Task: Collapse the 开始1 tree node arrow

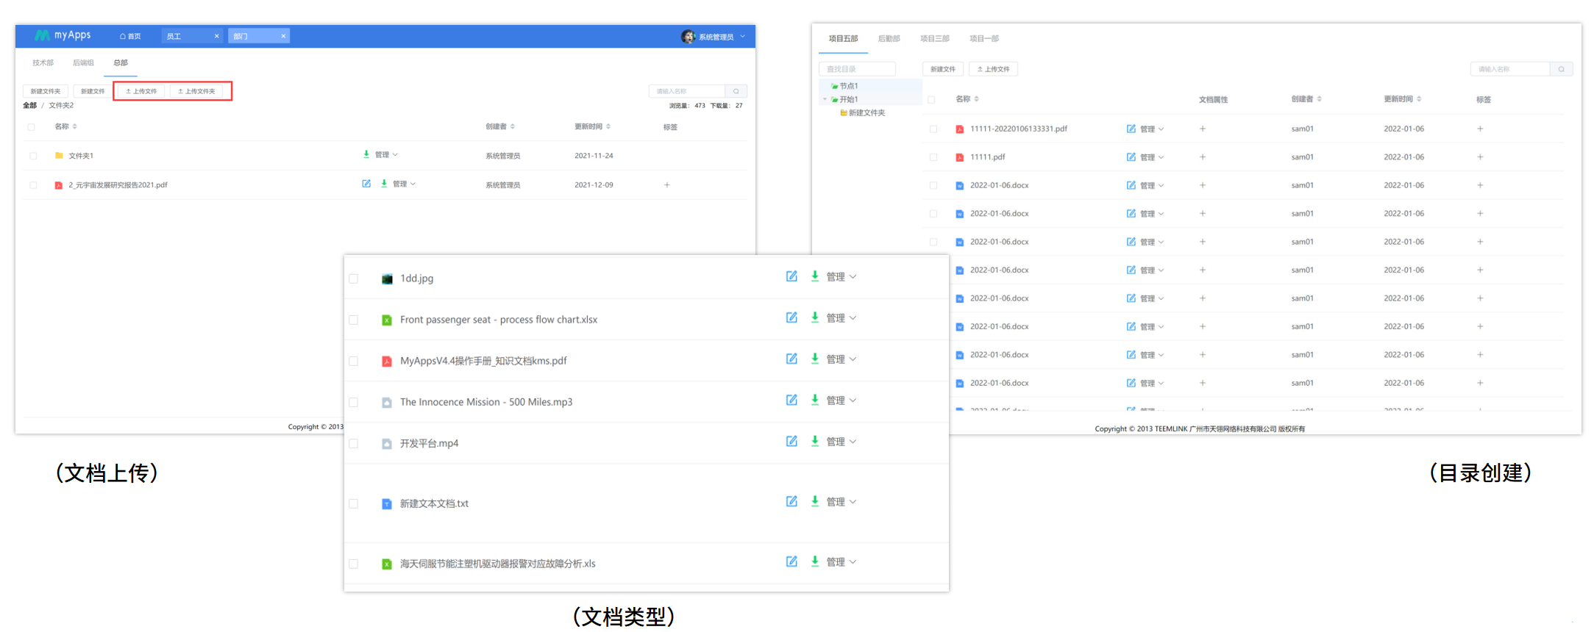Action: tap(825, 99)
